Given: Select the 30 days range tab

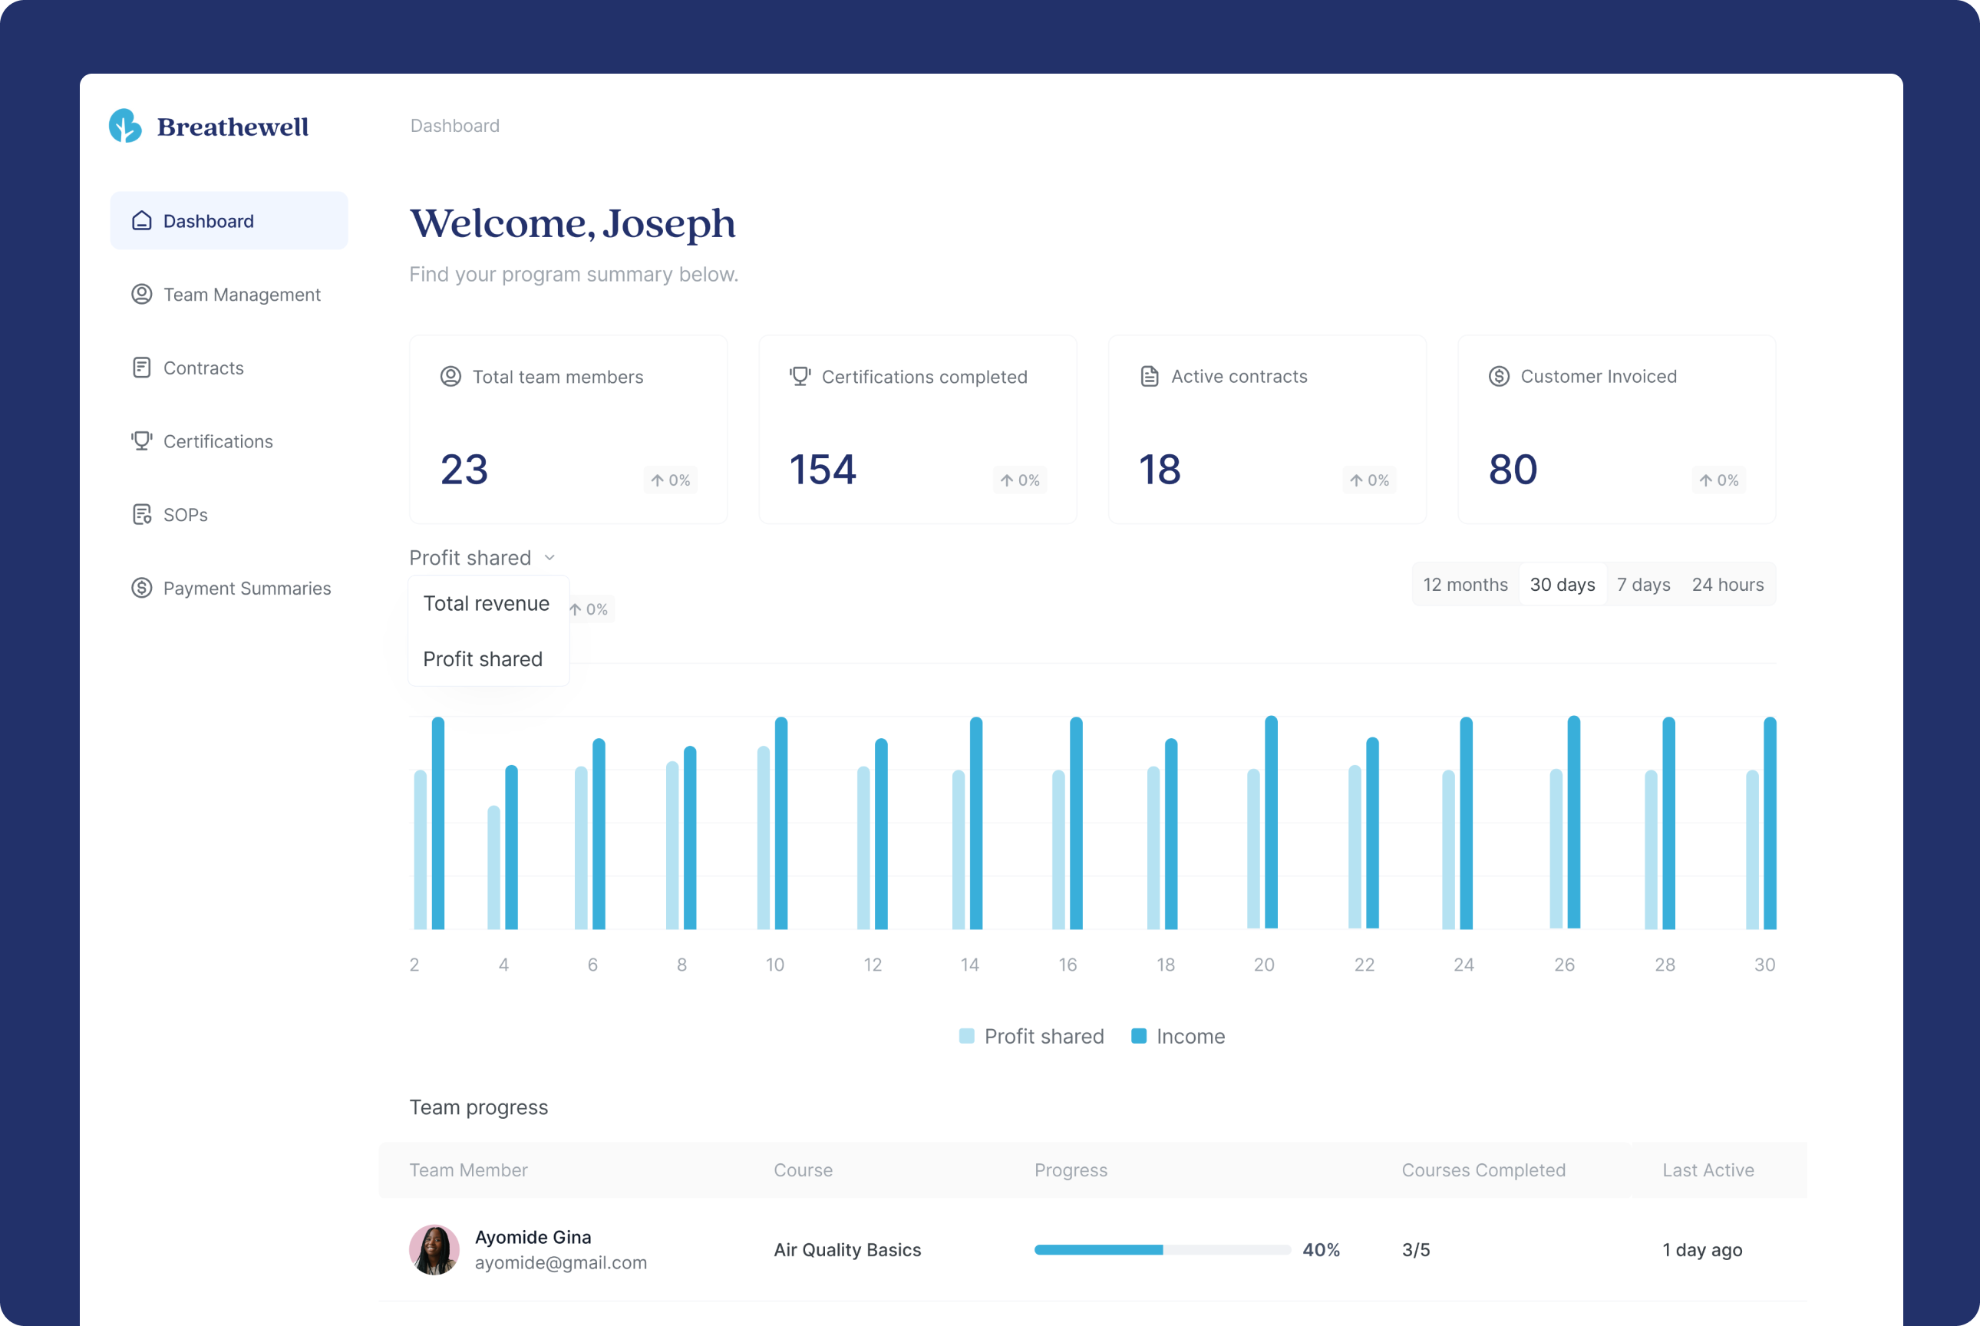Looking at the screenshot, I should pyautogui.click(x=1563, y=585).
